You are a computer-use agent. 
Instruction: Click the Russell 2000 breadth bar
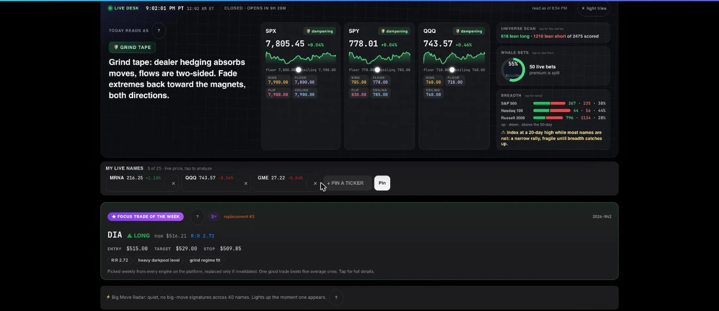pyautogui.click(x=548, y=118)
